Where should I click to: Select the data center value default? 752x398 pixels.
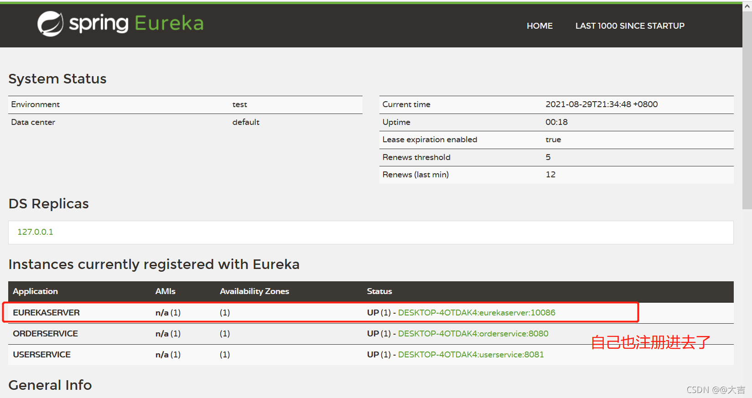[x=246, y=122]
